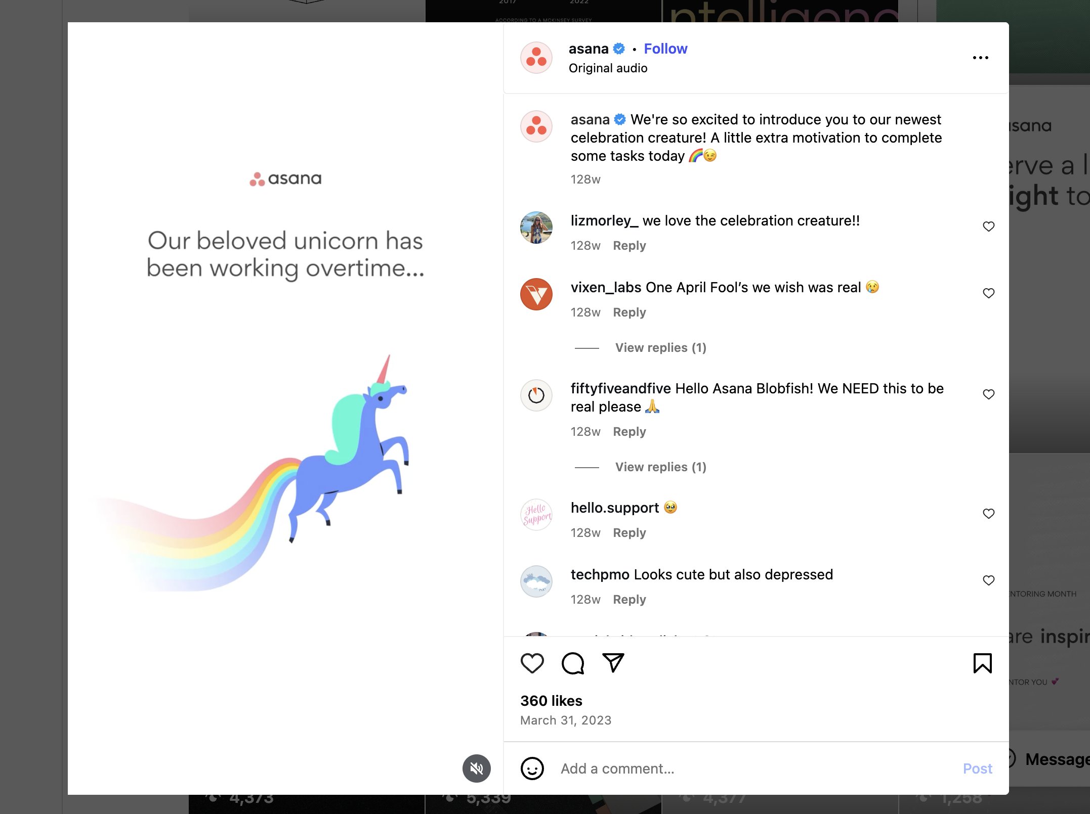The width and height of the screenshot is (1090, 814).
Task: Expand replies under vixen_labs comment
Action: pyautogui.click(x=660, y=348)
